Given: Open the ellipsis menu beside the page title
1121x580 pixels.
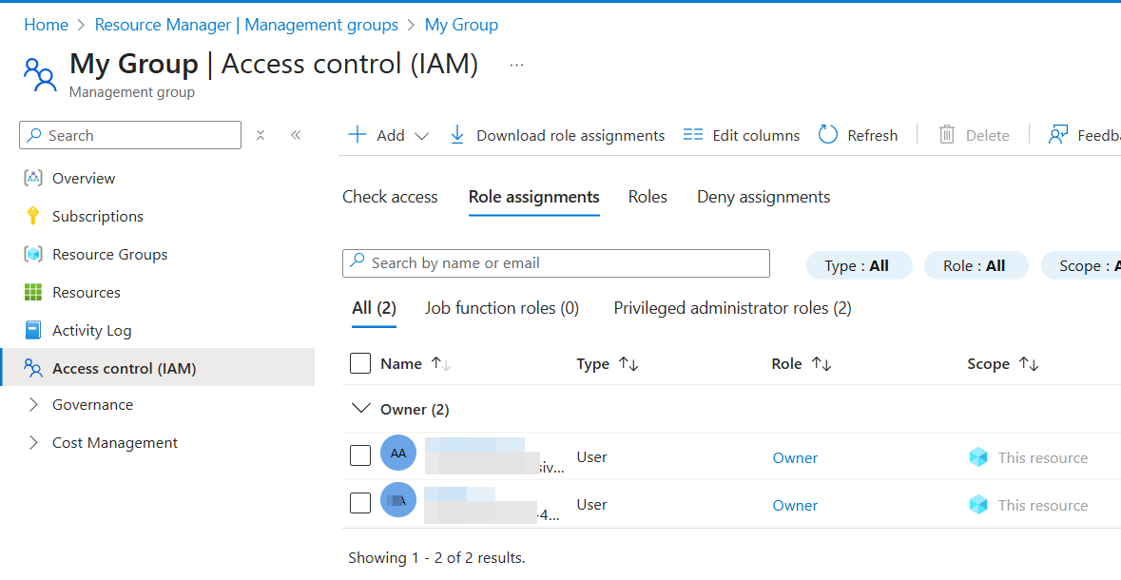Looking at the screenshot, I should pyautogui.click(x=517, y=65).
